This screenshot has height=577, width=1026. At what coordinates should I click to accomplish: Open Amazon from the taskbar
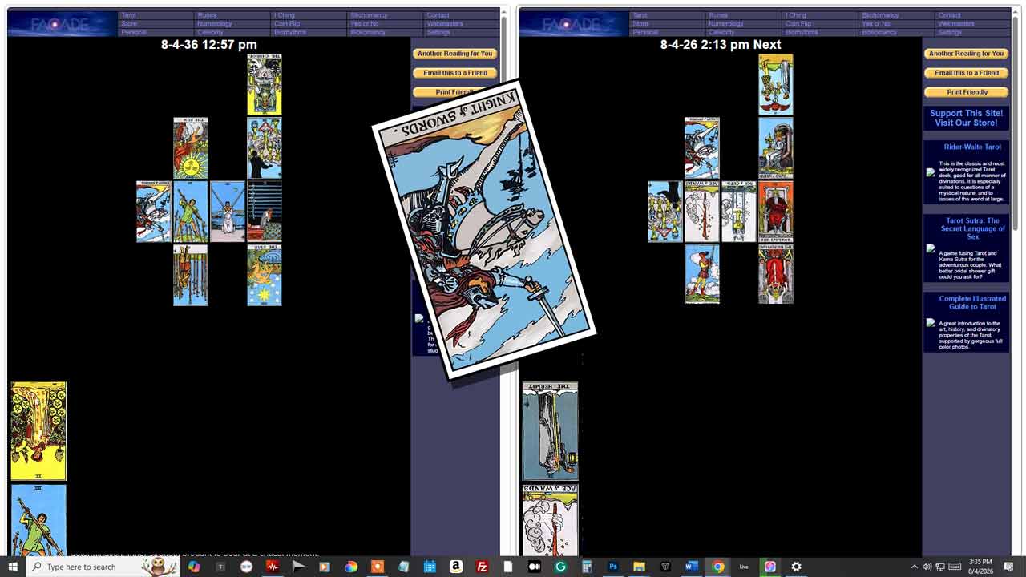coord(455,567)
